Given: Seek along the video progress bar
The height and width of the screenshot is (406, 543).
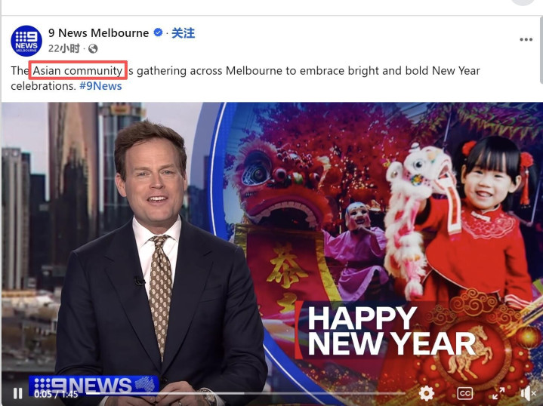Looking at the screenshot, I should click(x=245, y=393).
